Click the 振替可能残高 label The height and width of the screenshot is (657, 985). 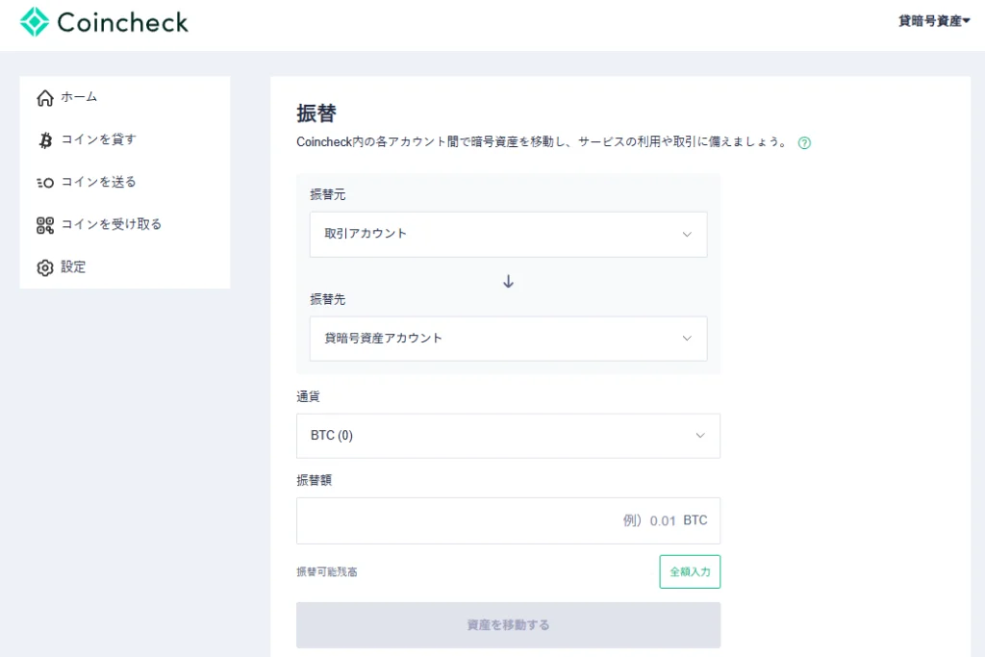tap(327, 571)
